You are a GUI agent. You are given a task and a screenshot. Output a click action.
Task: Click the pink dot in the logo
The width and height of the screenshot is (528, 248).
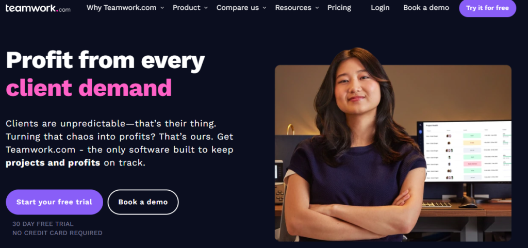coord(57,11)
